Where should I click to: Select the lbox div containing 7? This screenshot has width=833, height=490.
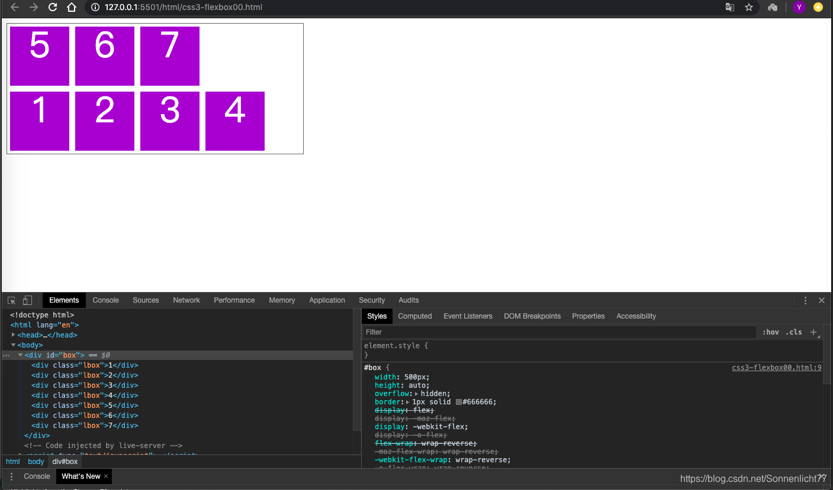pyautogui.click(x=85, y=426)
